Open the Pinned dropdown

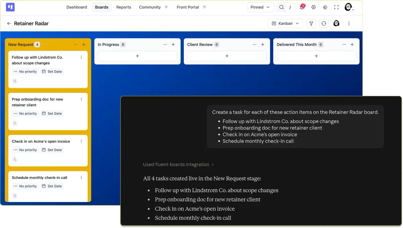(x=260, y=7)
